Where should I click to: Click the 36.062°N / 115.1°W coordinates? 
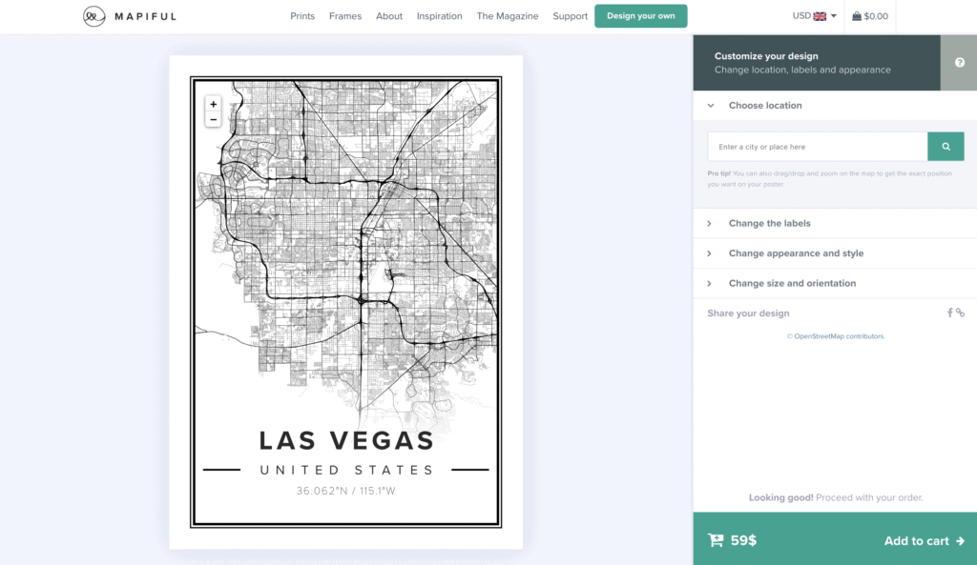point(345,491)
